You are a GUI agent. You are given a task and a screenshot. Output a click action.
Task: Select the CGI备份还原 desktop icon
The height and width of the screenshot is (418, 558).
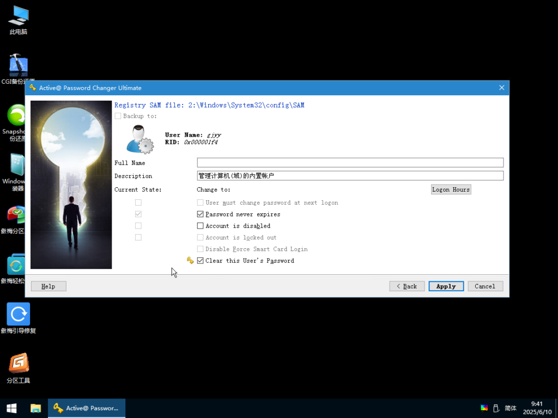tap(18, 69)
